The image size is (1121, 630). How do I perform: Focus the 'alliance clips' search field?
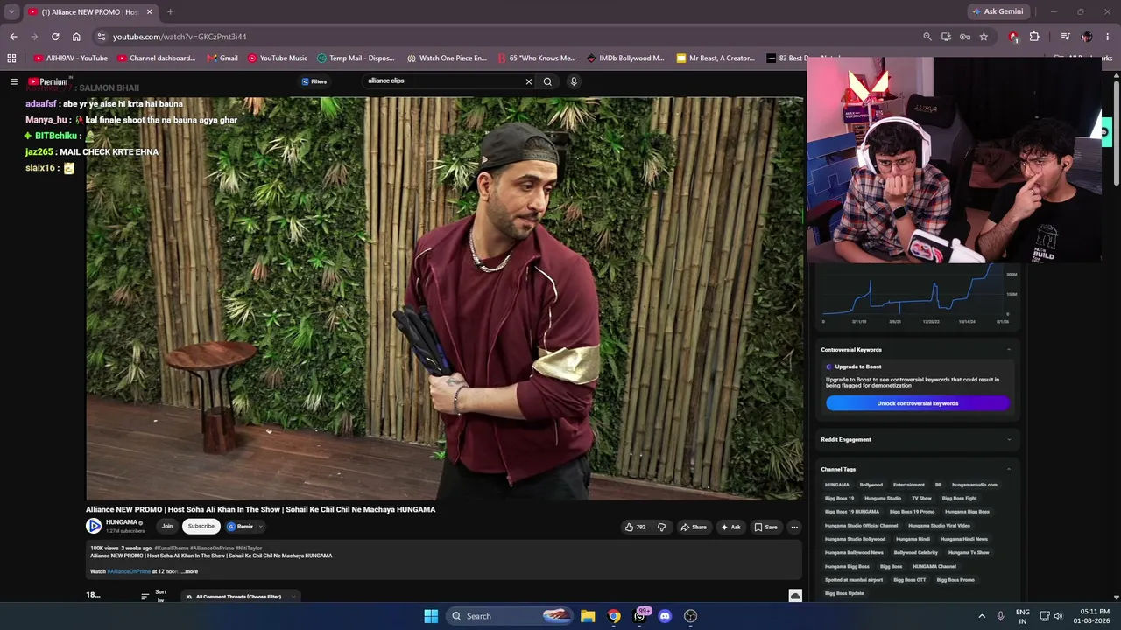tap(442, 81)
